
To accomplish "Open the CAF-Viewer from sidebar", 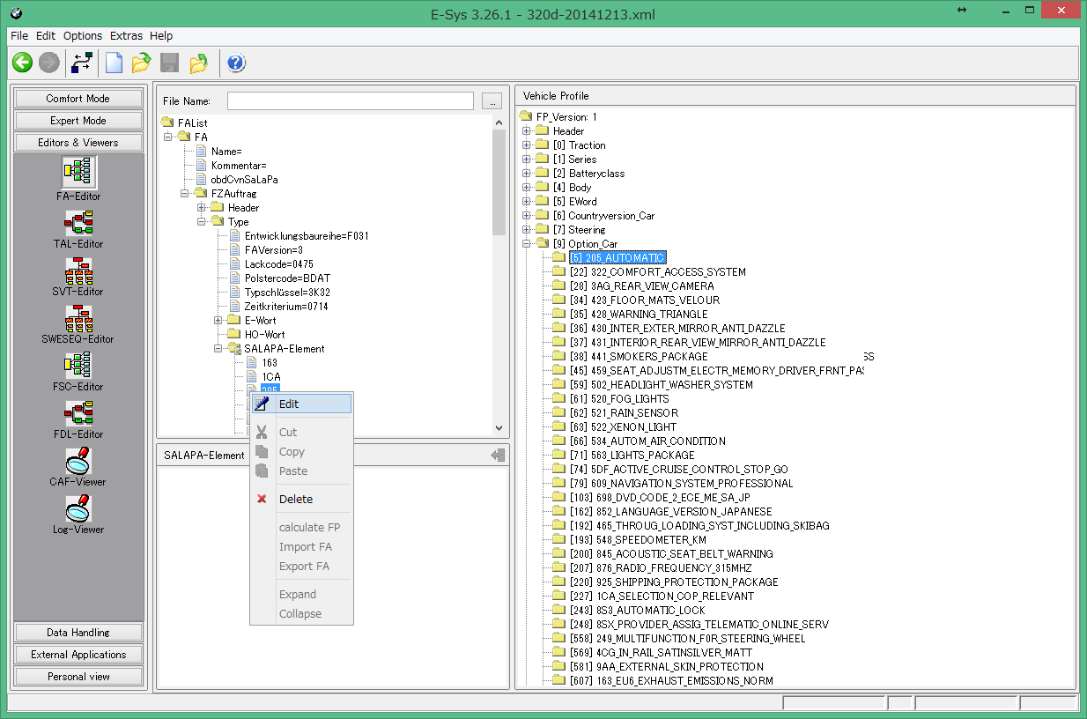I will [x=78, y=465].
